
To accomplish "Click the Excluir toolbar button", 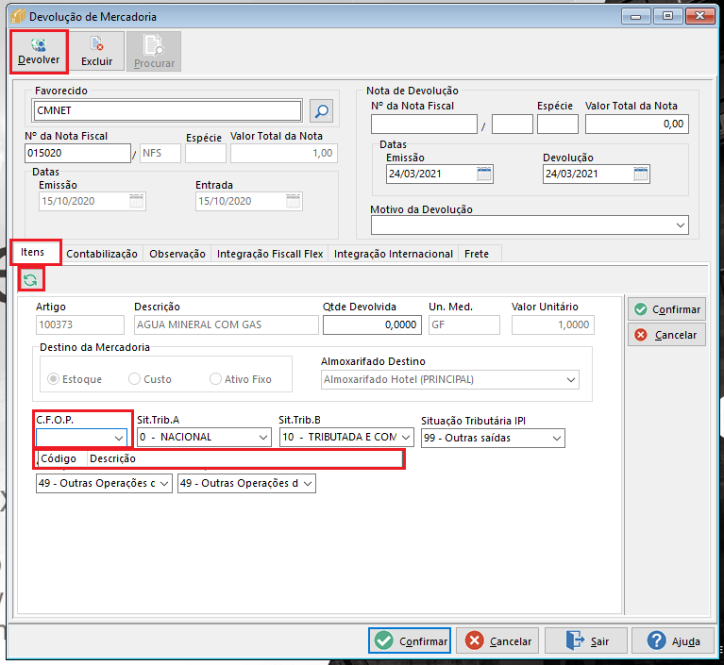I will [x=97, y=52].
